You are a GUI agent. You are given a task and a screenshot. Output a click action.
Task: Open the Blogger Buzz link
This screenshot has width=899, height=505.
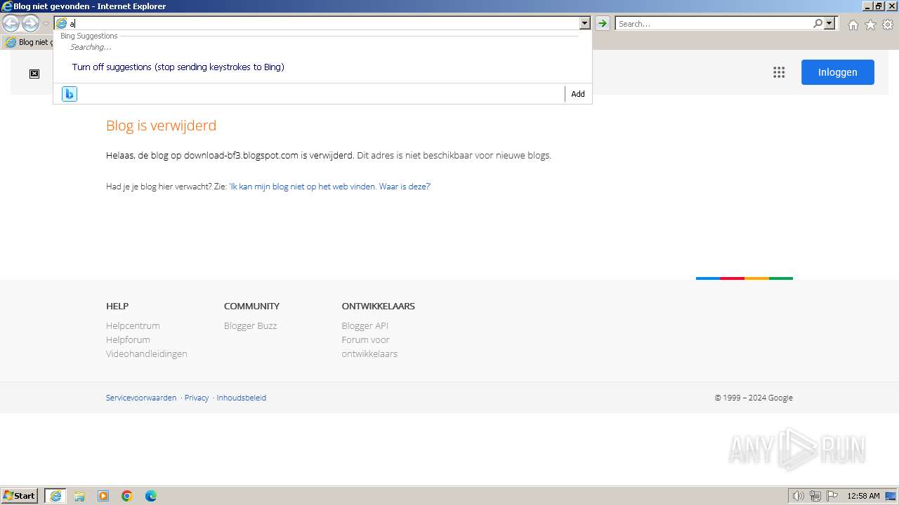(250, 325)
